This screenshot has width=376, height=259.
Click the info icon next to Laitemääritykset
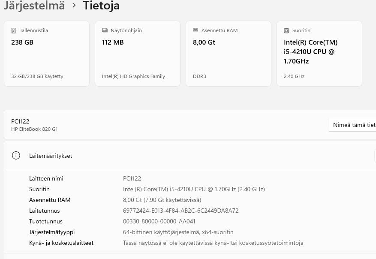(x=16, y=156)
